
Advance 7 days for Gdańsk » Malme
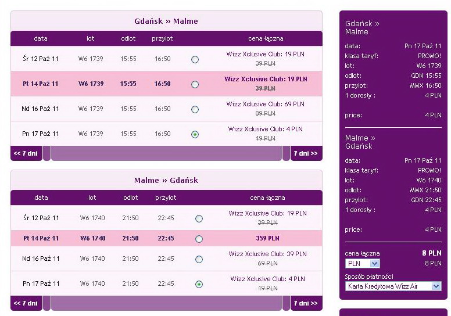306,153
